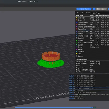Toggle Sparse infill line visibility
The width and height of the screenshot is (109, 109).
pyautogui.click(x=92, y=25)
